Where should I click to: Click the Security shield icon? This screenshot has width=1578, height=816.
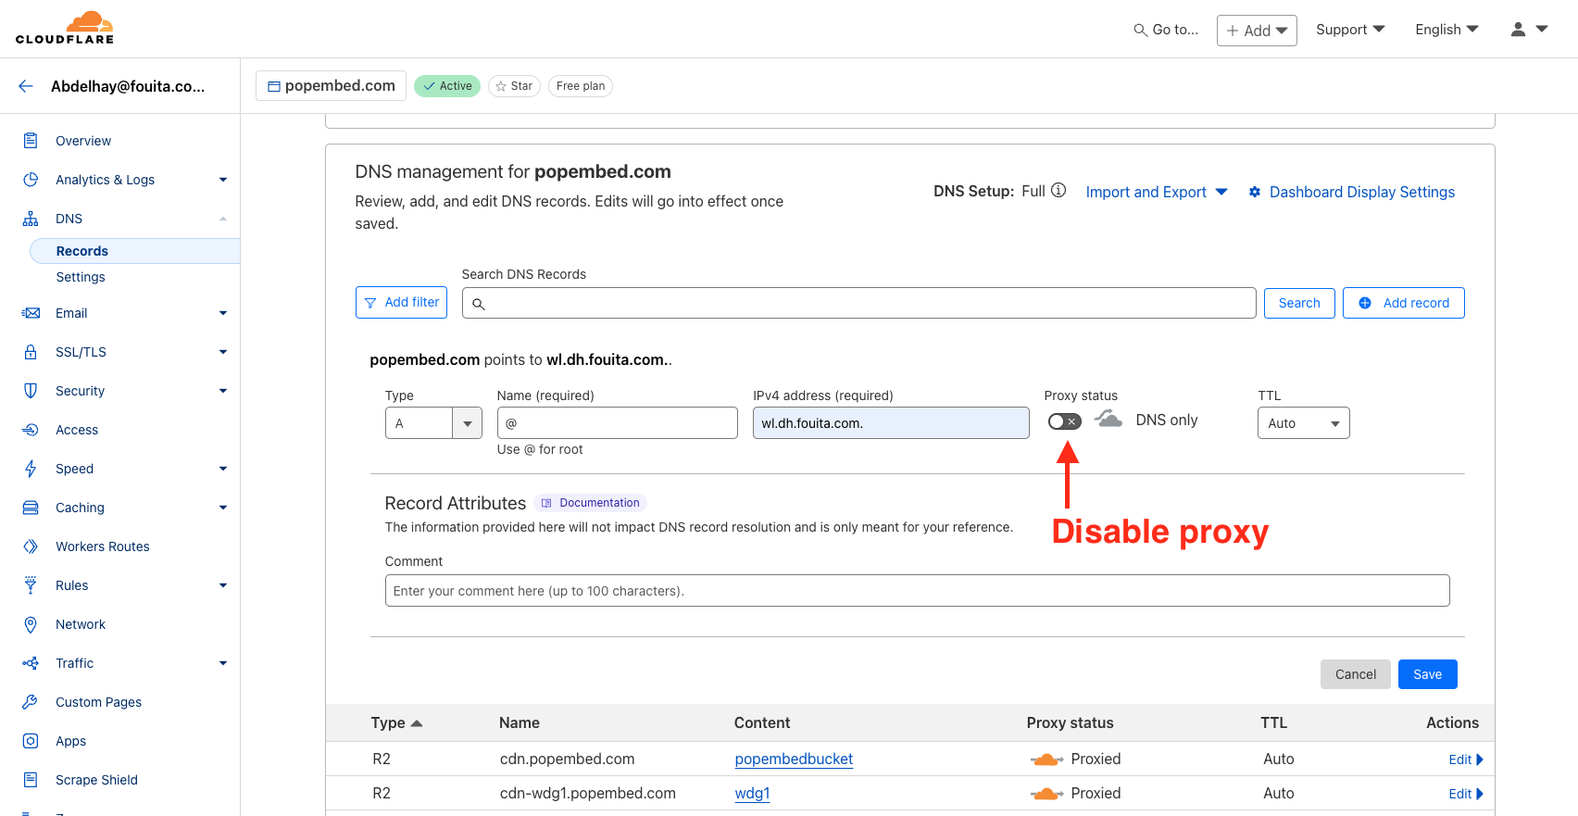(x=31, y=391)
